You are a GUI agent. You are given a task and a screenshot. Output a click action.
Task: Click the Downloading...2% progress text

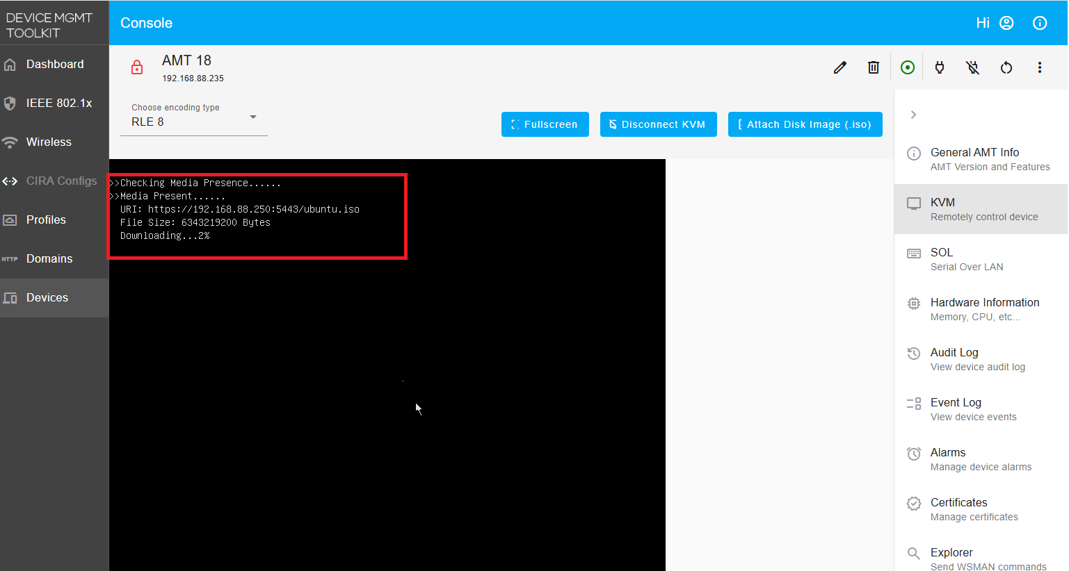(x=165, y=235)
